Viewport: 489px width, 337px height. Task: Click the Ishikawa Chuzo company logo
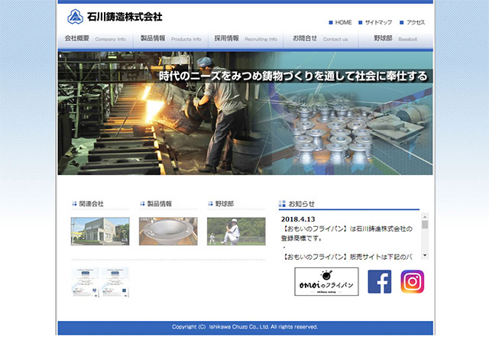pos(75,17)
